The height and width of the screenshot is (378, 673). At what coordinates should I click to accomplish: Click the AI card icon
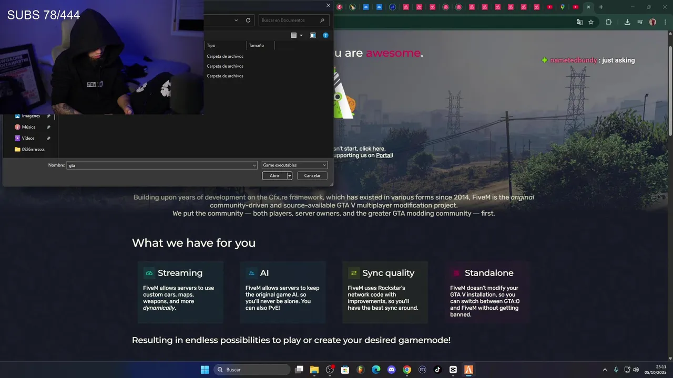(x=251, y=273)
